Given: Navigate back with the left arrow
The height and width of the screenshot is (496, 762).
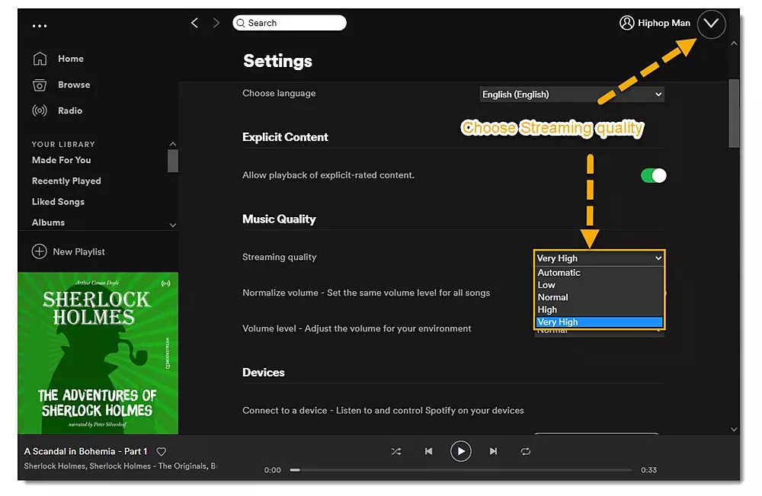Looking at the screenshot, I should click(x=194, y=23).
